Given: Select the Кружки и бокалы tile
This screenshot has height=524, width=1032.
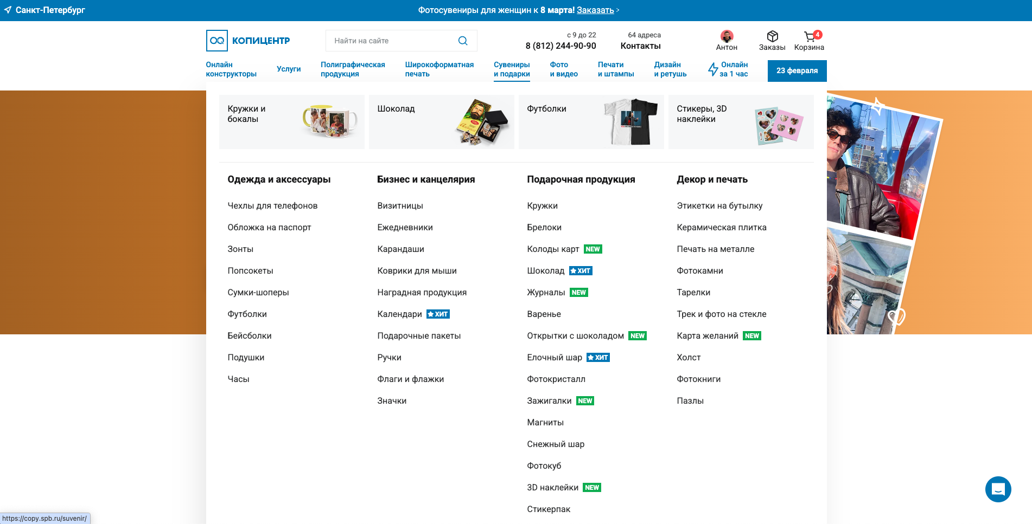Looking at the screenshot, I should pos(291,122).
